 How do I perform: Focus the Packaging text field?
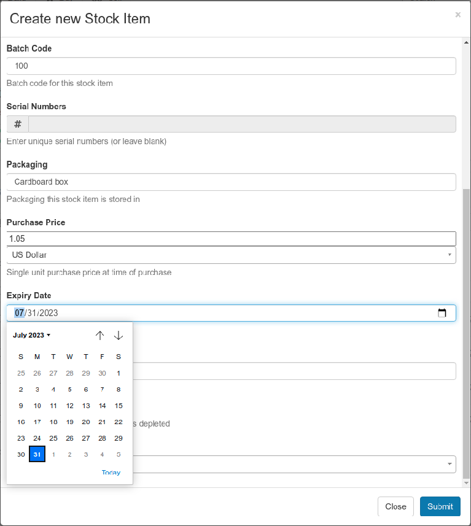click(x=231, y=182)
